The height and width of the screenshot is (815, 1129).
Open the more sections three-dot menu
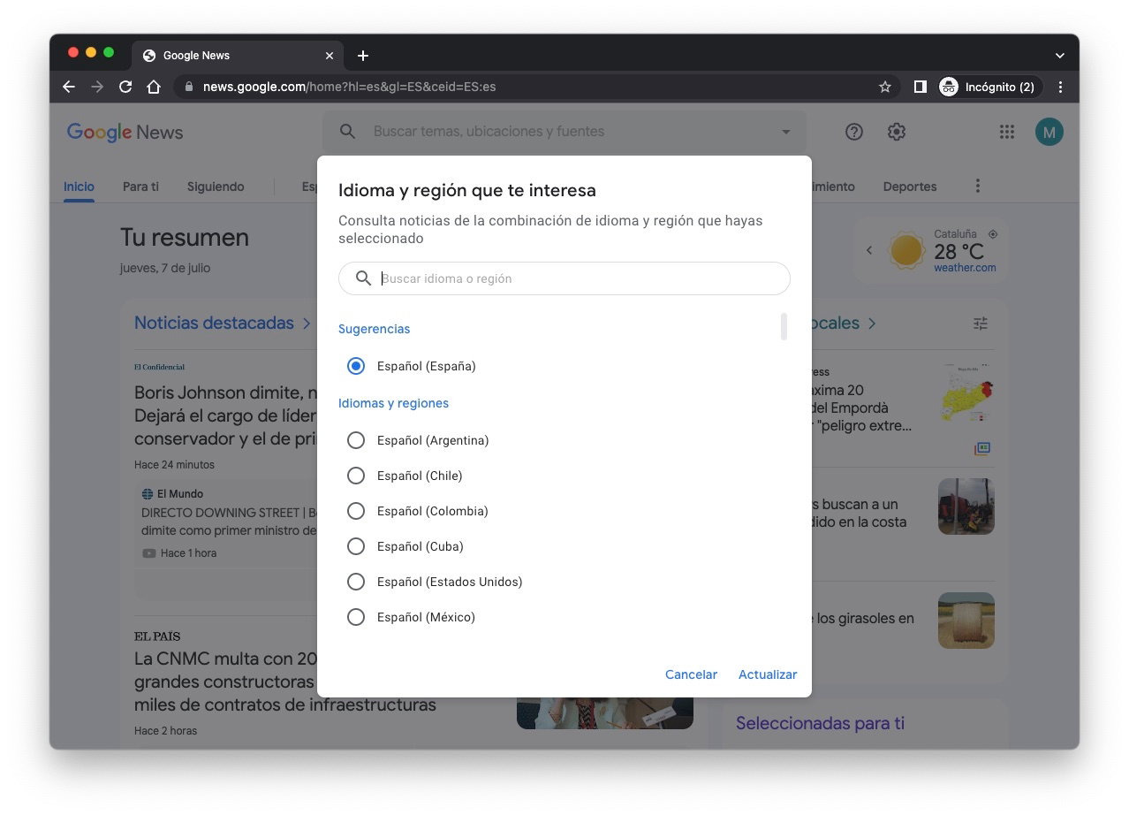click(x=977, y=187)
